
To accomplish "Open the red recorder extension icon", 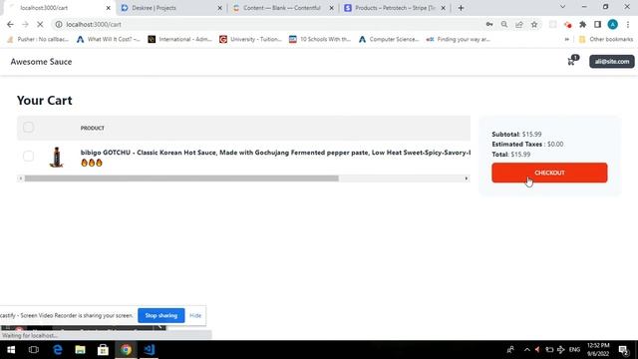I will [x=567, y=24].
